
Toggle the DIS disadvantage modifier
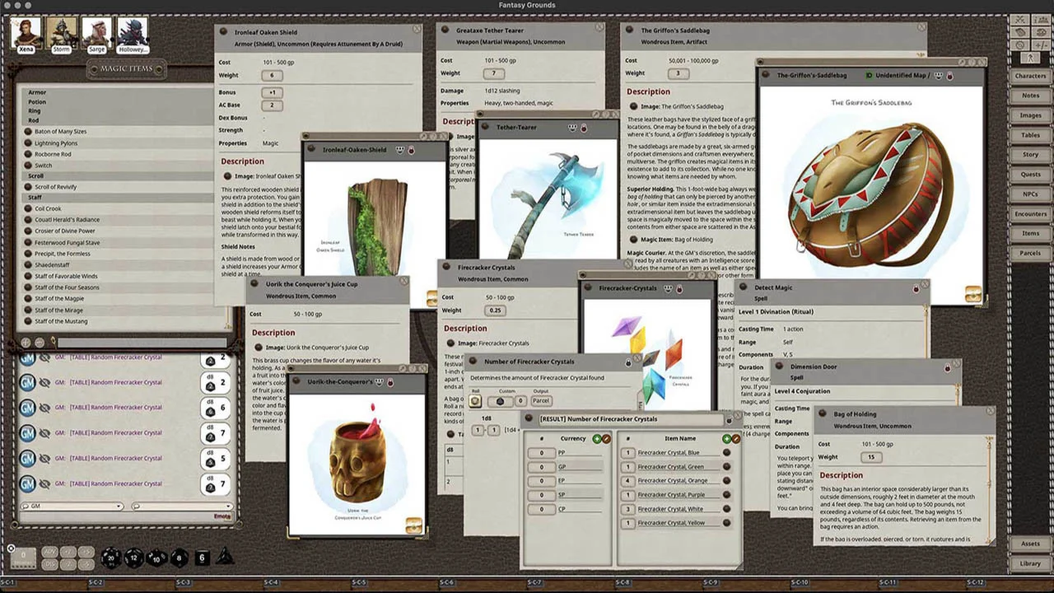pyautogui.click(x=49, y=563)
